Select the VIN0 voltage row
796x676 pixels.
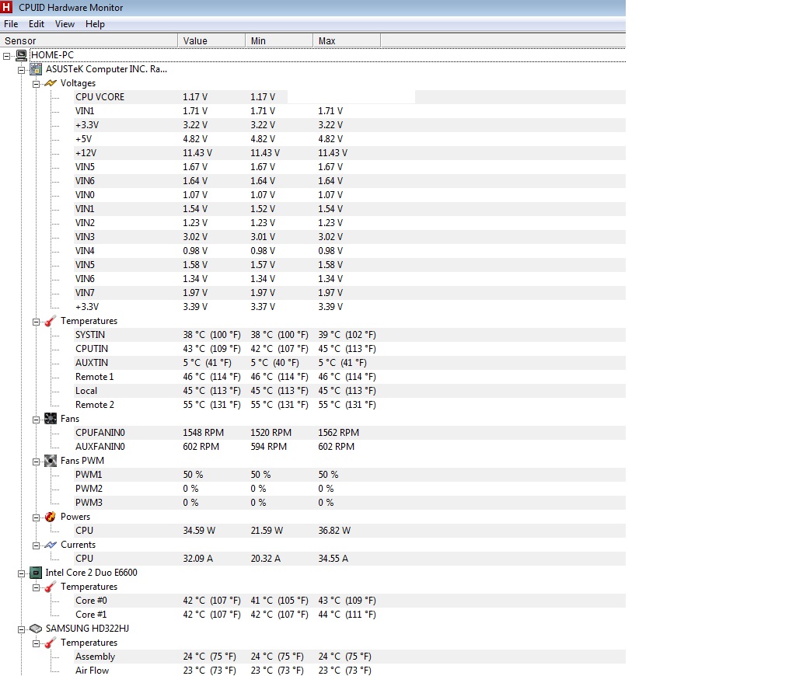click(349, 195)
